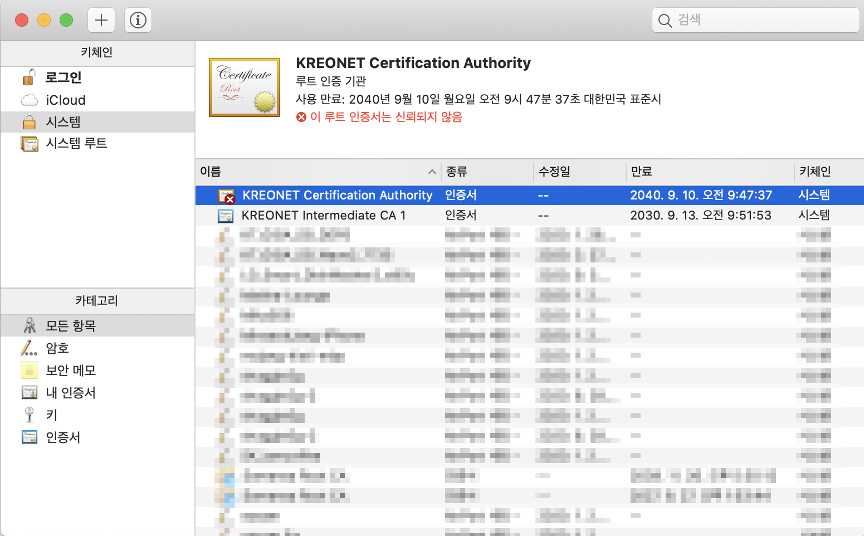This screenshot has height=536, width=864.
Task: Click the untrusted KREONET certificate row icon
Action: pyautogui.click(x=227, y=196)
